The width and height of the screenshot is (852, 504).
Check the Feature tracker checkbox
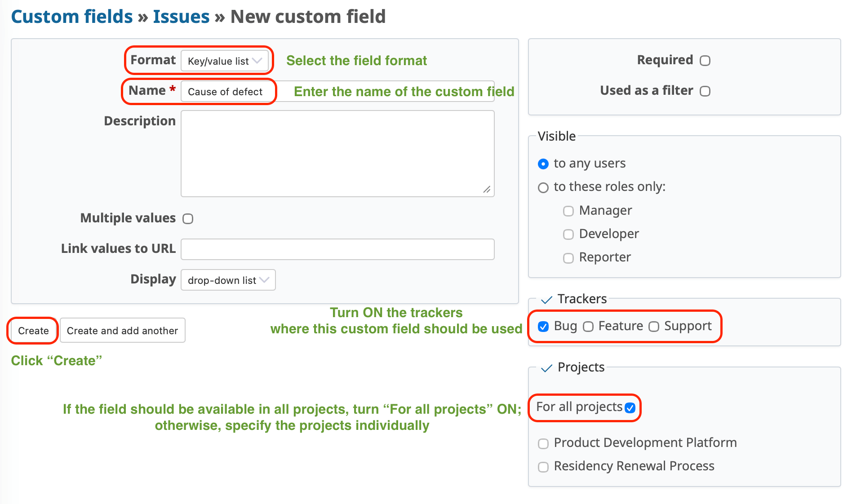[x=588, y=327]
